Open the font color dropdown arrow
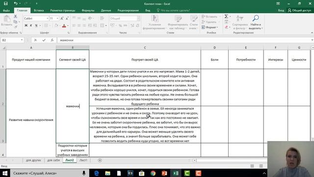The image size is (314, 177). pyautogui.click(x=68, y=26)
